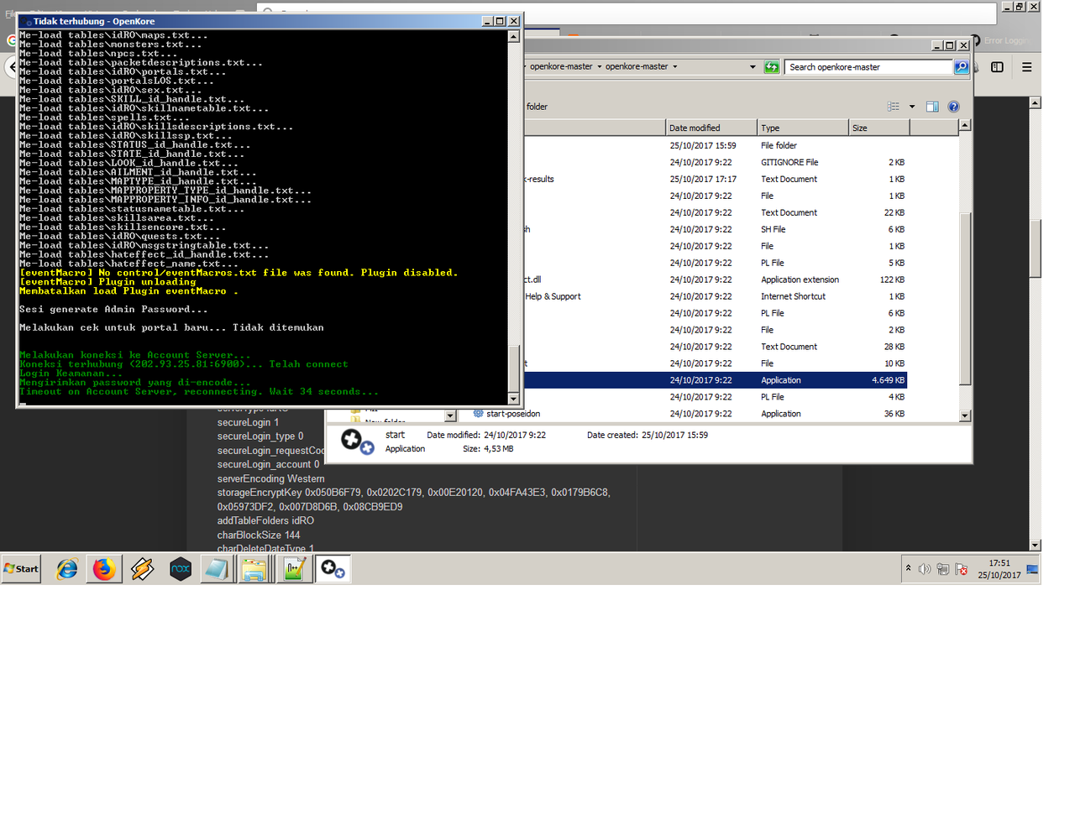Click the Explorer search magnifier icon
Image resolution: width=1075 pixels, height=815 pixels.
point(962,67)
